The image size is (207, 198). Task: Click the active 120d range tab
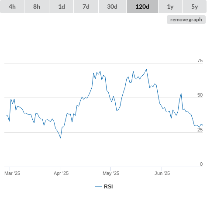pos(142,7)
